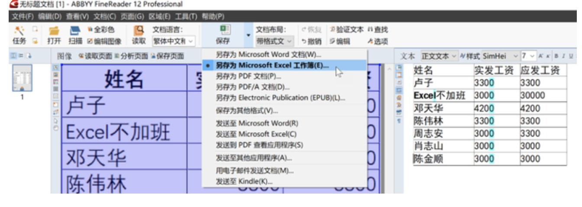The image size is (582, 207).
Task: Click the 打开 folder icon
Action: coord(54,31)
